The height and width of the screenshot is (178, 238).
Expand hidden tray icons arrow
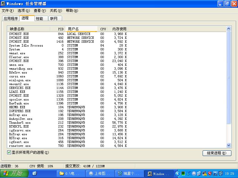(178, 174)
